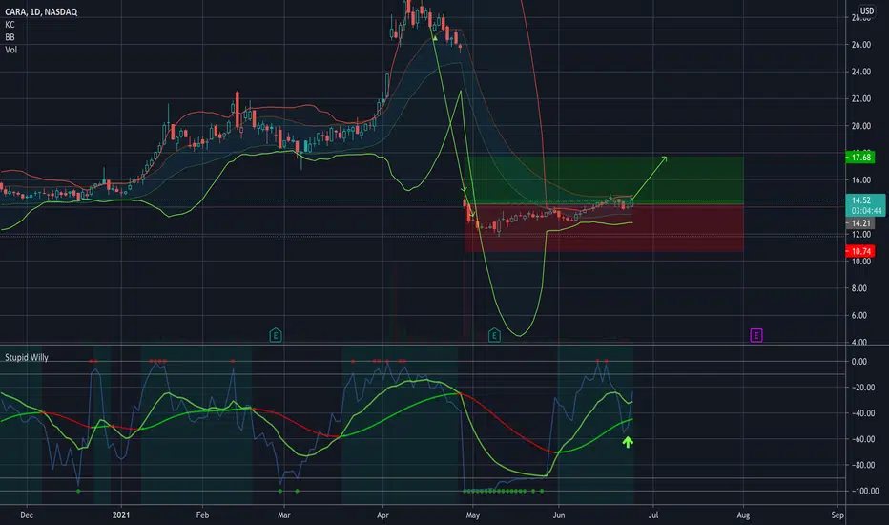The height and width of the screenshot is (525, 889).
Task: Select the green profit zone of long position
Action: pos(604,179)
